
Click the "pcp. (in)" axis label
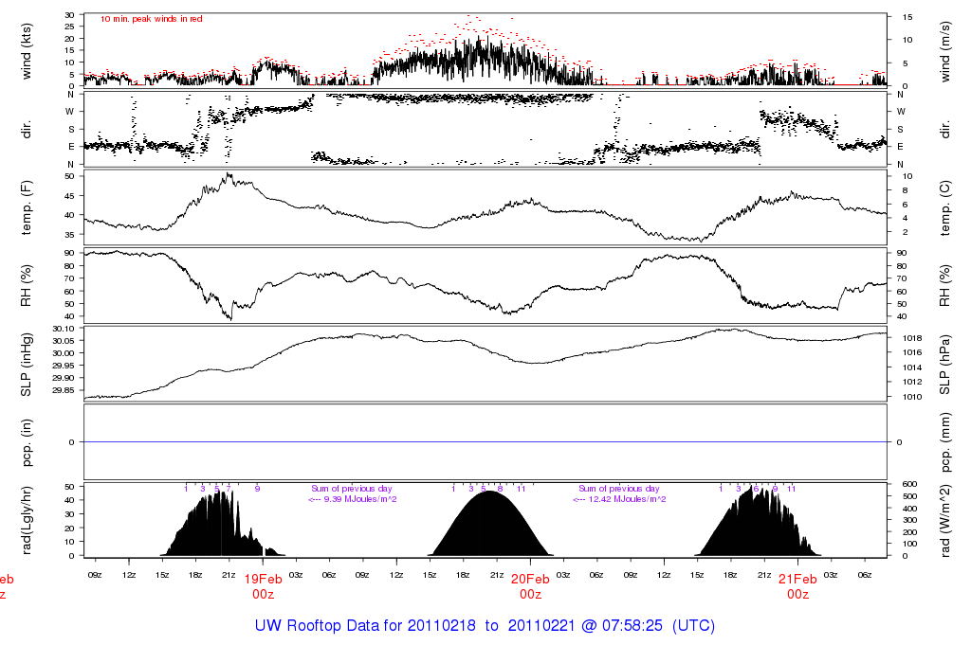click(x=26, y=442)
